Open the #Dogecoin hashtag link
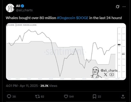Image resolution: width=131 pixels, height=102 pixels. 66,18
